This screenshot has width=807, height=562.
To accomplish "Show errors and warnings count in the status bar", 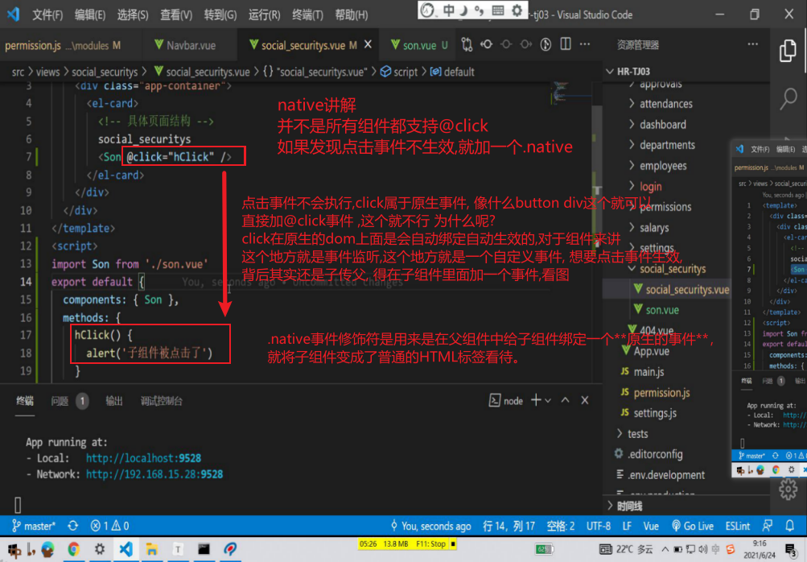I will click(x=109, y=526).
